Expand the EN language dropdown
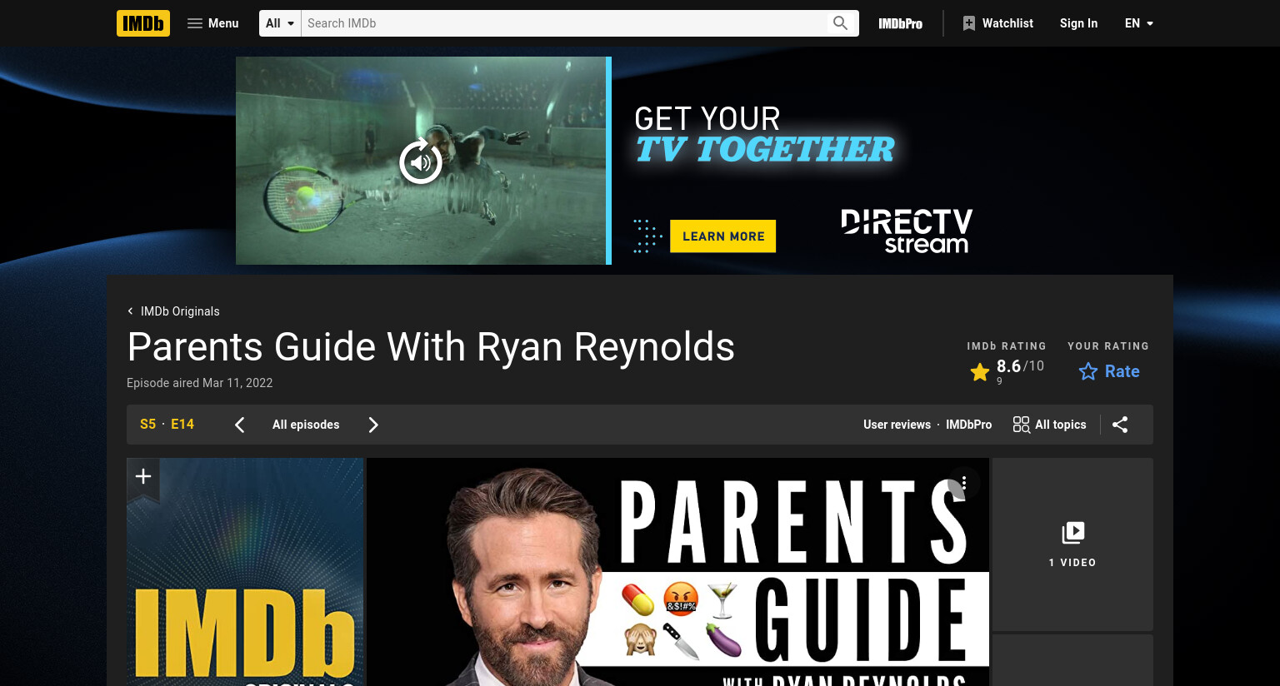This screenshot has height=686, width=1280. click(1139, 23)
